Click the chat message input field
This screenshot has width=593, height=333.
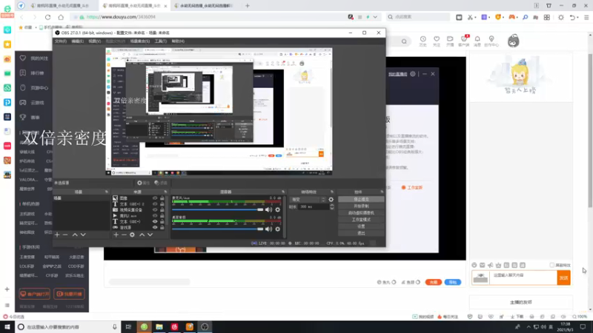click(523, 278)
